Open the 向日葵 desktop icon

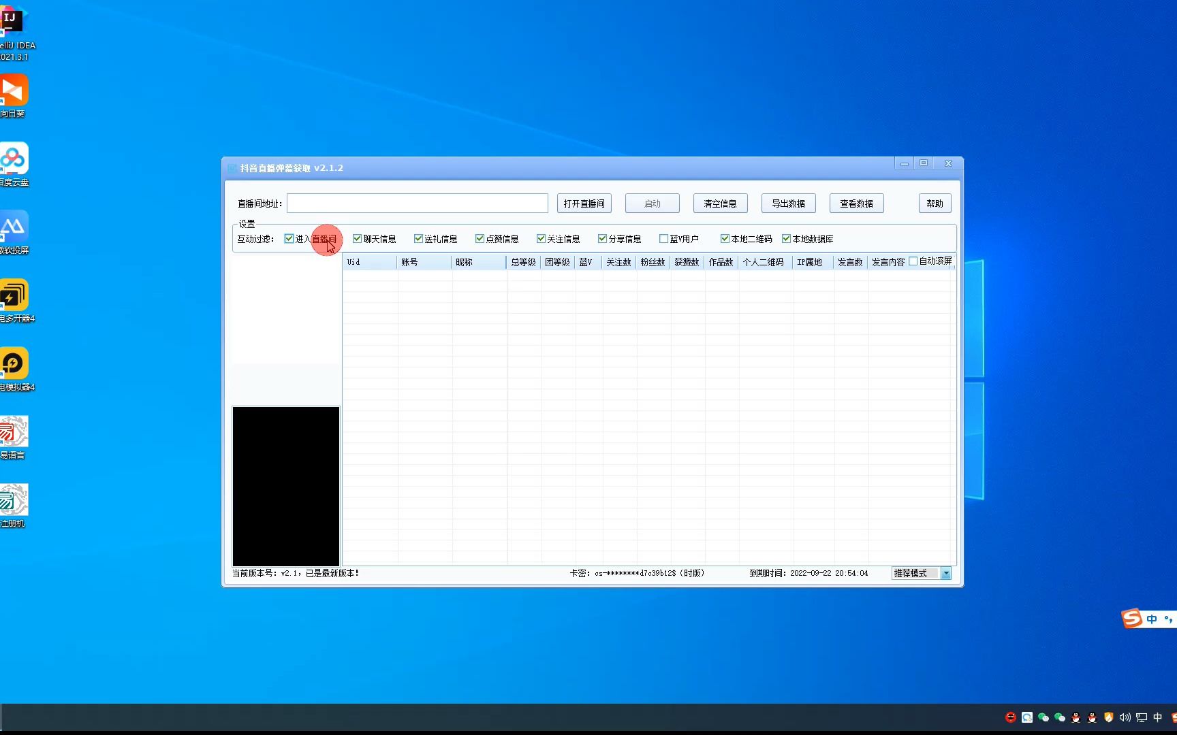(14, 97)
